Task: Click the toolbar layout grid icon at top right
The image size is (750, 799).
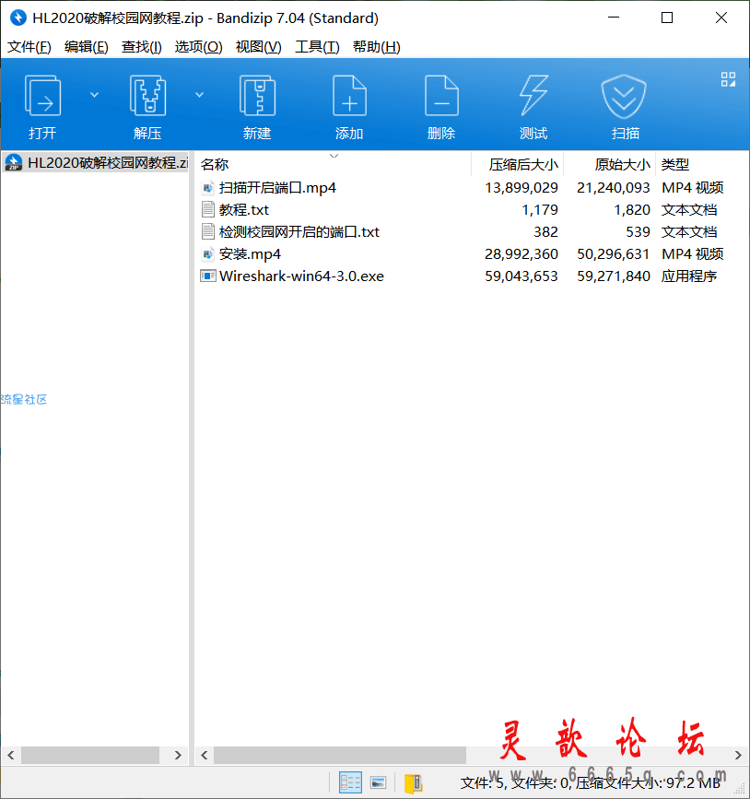Action: [x=728, y=79]
